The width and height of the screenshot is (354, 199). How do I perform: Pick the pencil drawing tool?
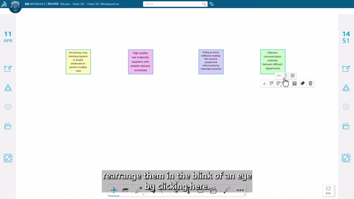tap(139, 190)
